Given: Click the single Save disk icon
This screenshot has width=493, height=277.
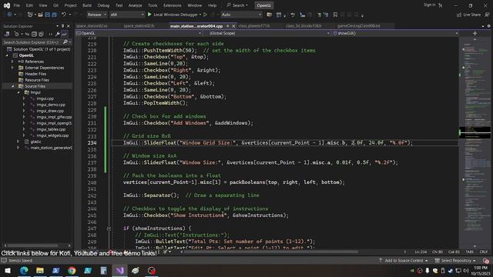Looking at the screenshot, I should click(47, 15).
